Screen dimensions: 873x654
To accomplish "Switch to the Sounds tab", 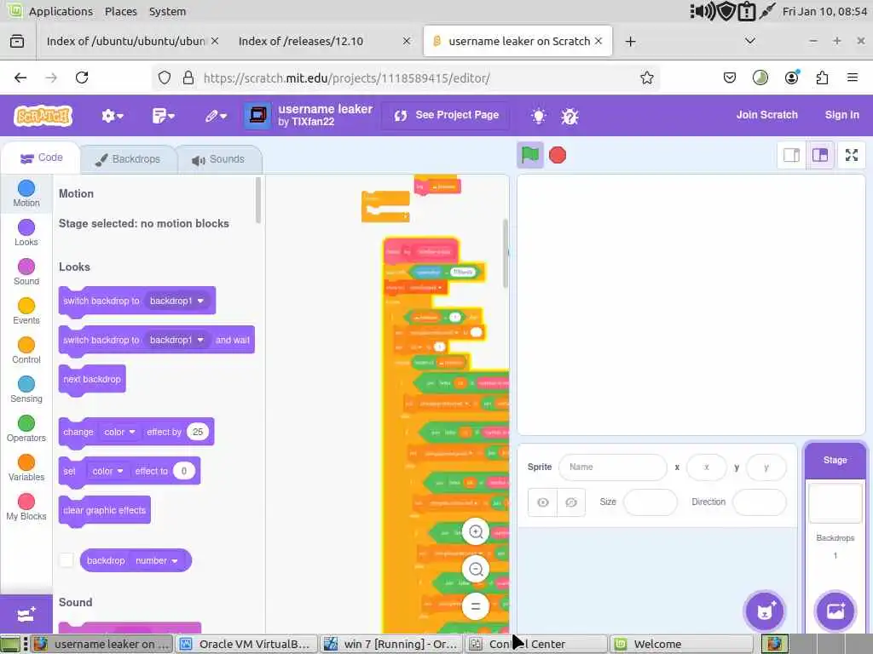I will pyautogui.click(x=219, y=159).
